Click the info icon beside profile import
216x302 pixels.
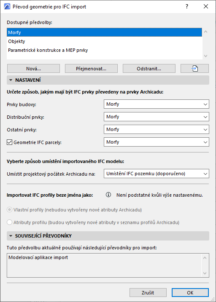tap(108, 195)
